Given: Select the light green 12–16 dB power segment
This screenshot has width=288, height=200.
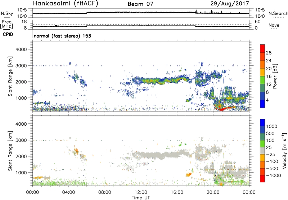Looking at the screenshot, I should (x=262, y=80).
